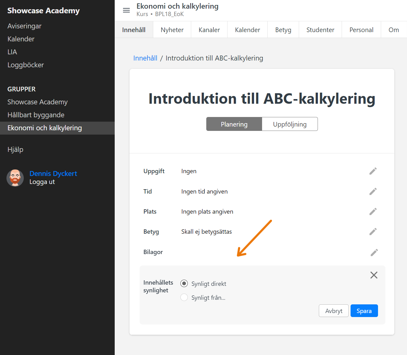Choose the 'Synligt från...' radio option
Image resolution: width=407 pixels, height=355 pixels.
pos(184,297)
